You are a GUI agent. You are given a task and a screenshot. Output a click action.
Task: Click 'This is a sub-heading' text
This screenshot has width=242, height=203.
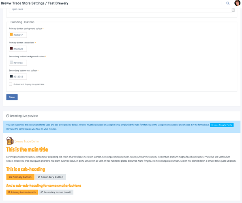coord(26,169)
